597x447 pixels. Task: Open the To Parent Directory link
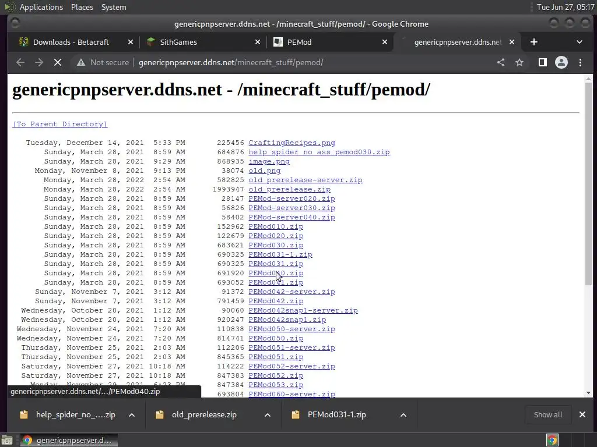60,124
